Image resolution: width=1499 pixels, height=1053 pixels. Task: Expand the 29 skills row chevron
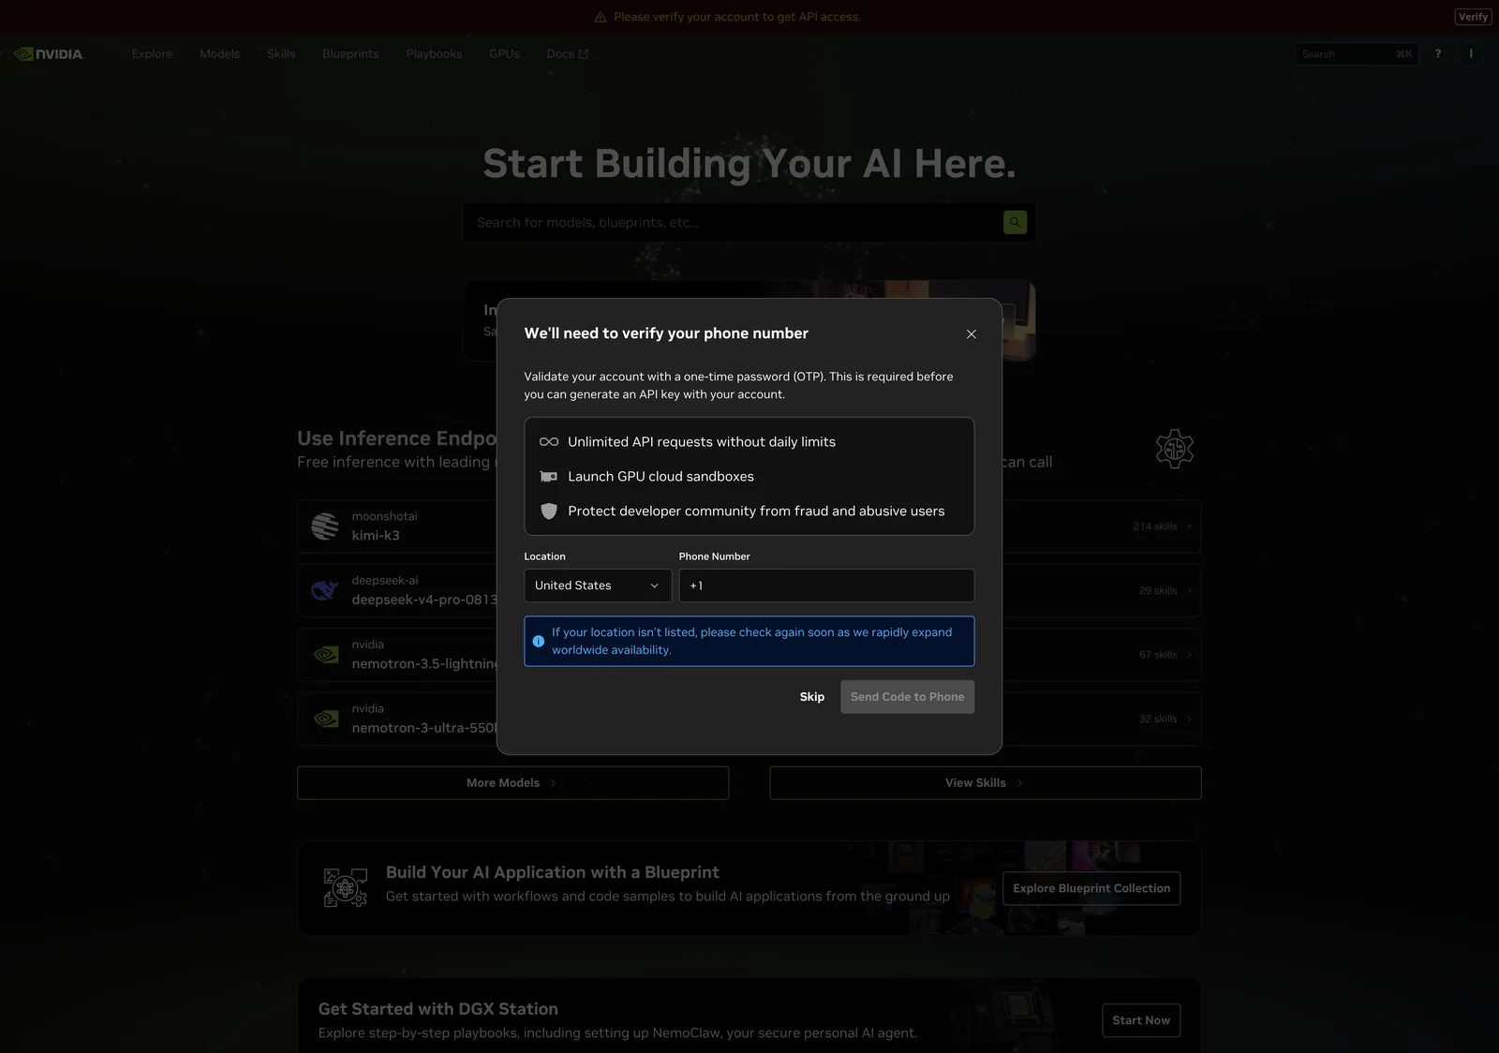point(1189,591)
